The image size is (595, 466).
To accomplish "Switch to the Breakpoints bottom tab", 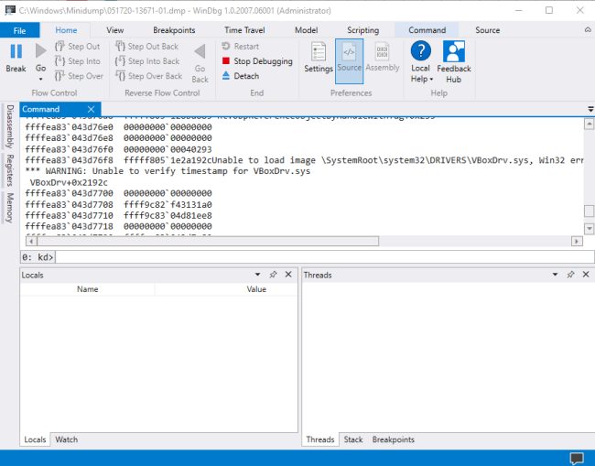I will click(x=393, y=439).
